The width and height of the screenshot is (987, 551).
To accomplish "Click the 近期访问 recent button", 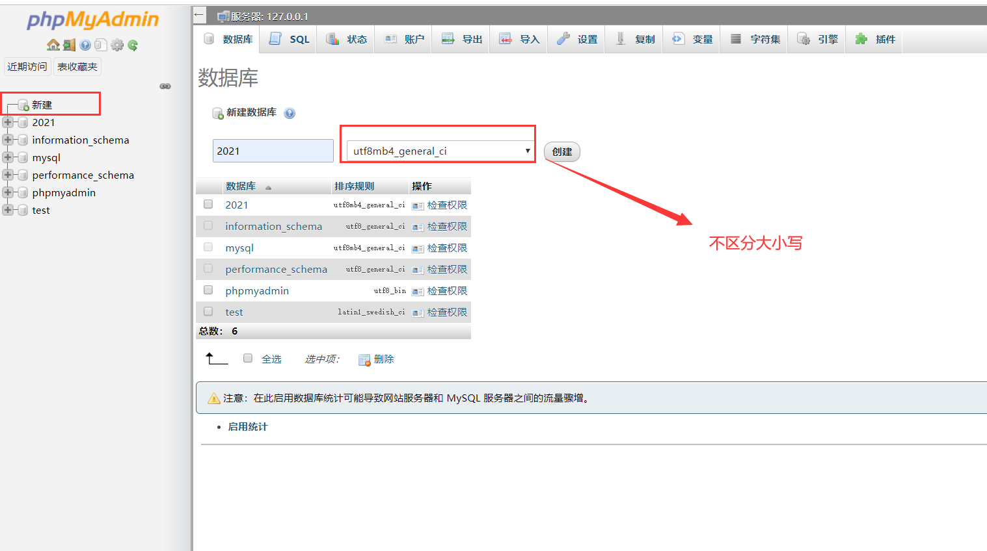I will point(27,67).
